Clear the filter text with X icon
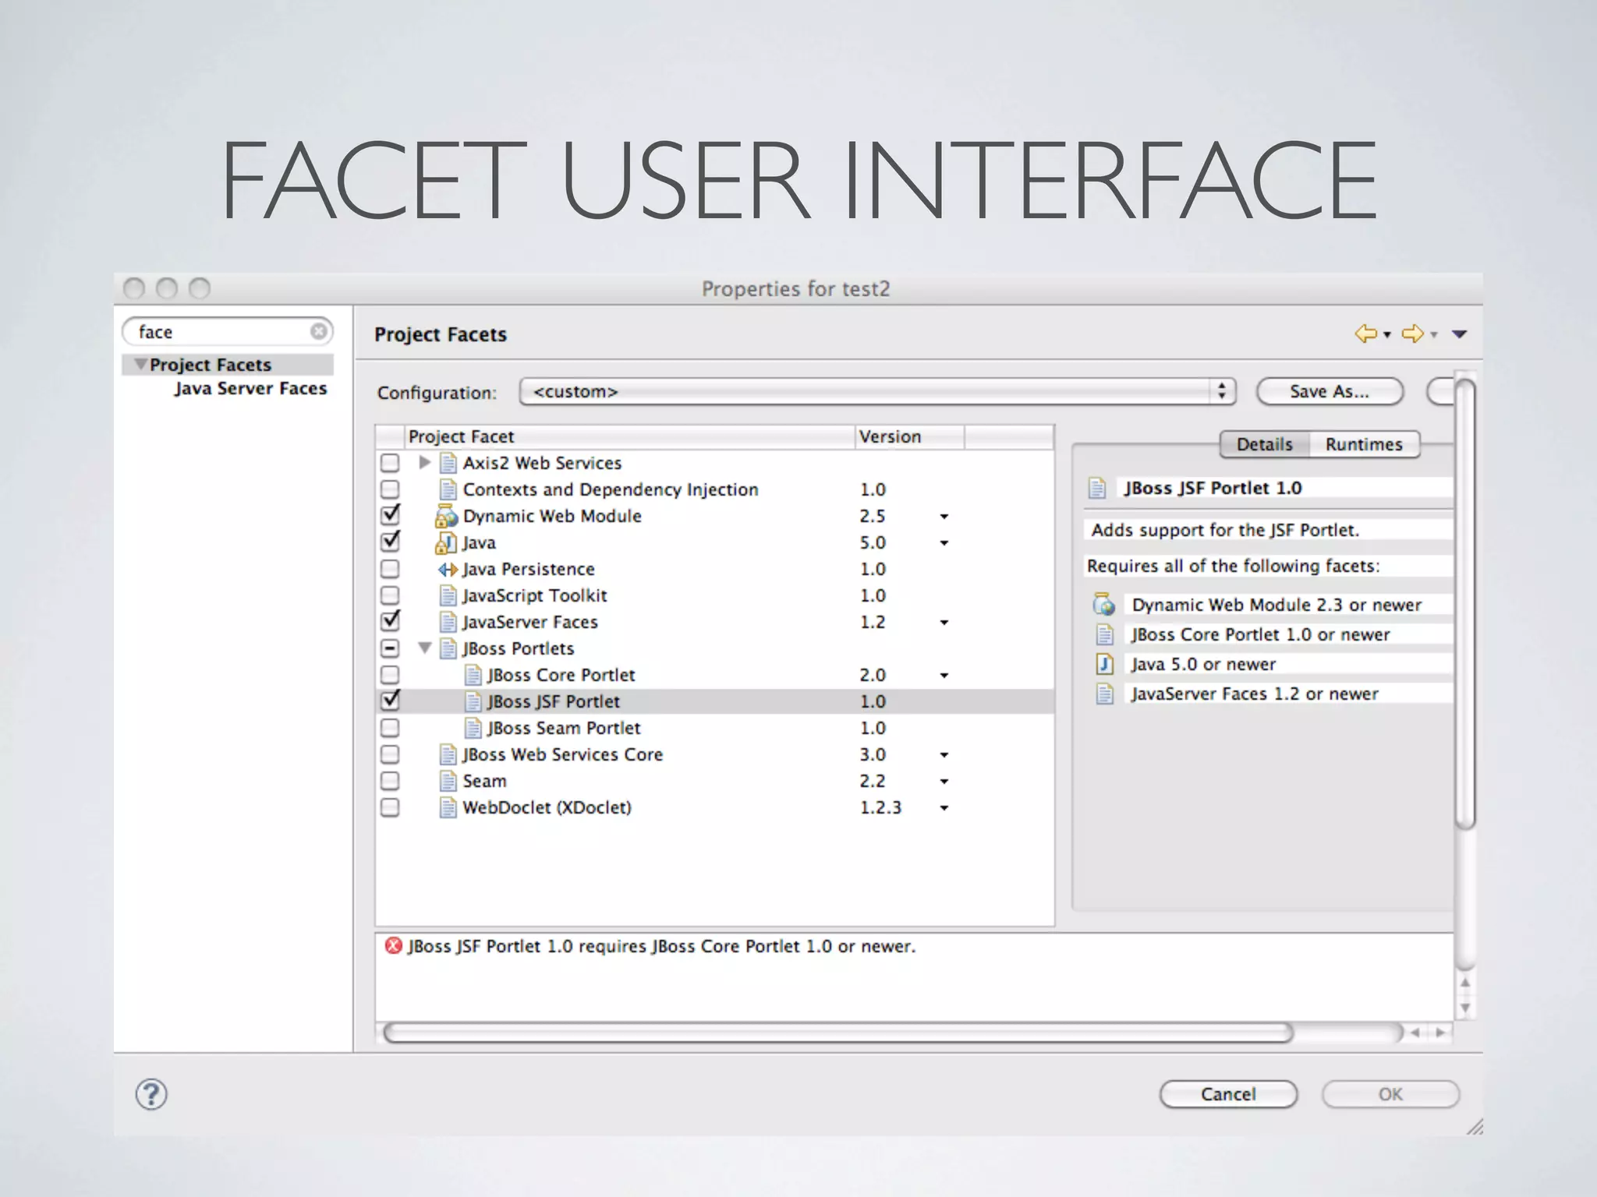1597x1197 pixels. [318, 332]
